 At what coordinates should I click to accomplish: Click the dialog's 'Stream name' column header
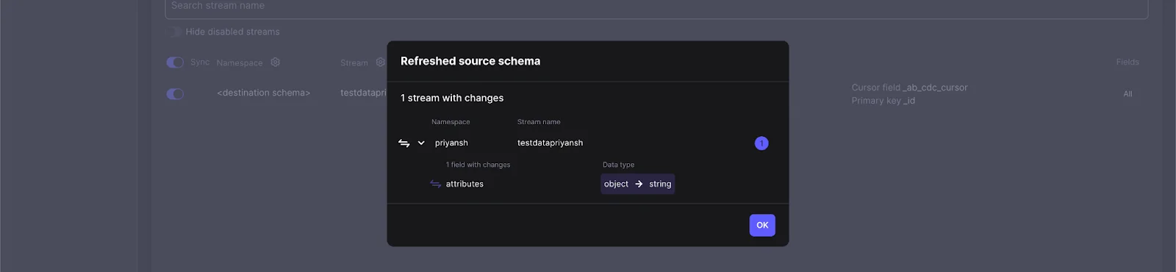click(539, 122)
